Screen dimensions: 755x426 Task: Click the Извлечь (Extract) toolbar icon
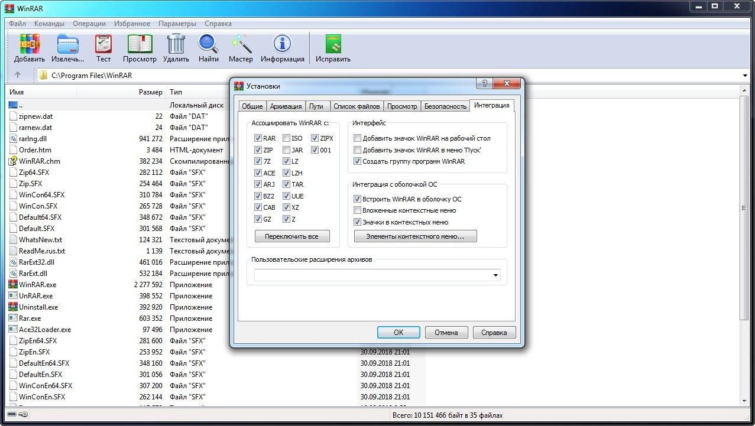67,45
